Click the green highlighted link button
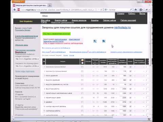The width and height of the screenshot is (163, 122). [x=56, y=34]
